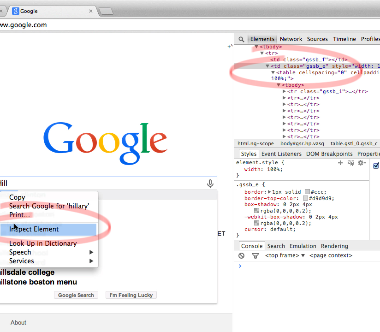Choose Copy from the context menu
The image size is (380, 332).
click(x=48, y=197)
